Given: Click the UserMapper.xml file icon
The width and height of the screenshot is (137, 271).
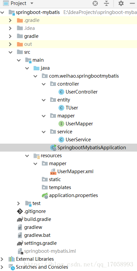Looking at the screenshot, I should (x=53, y=171).
